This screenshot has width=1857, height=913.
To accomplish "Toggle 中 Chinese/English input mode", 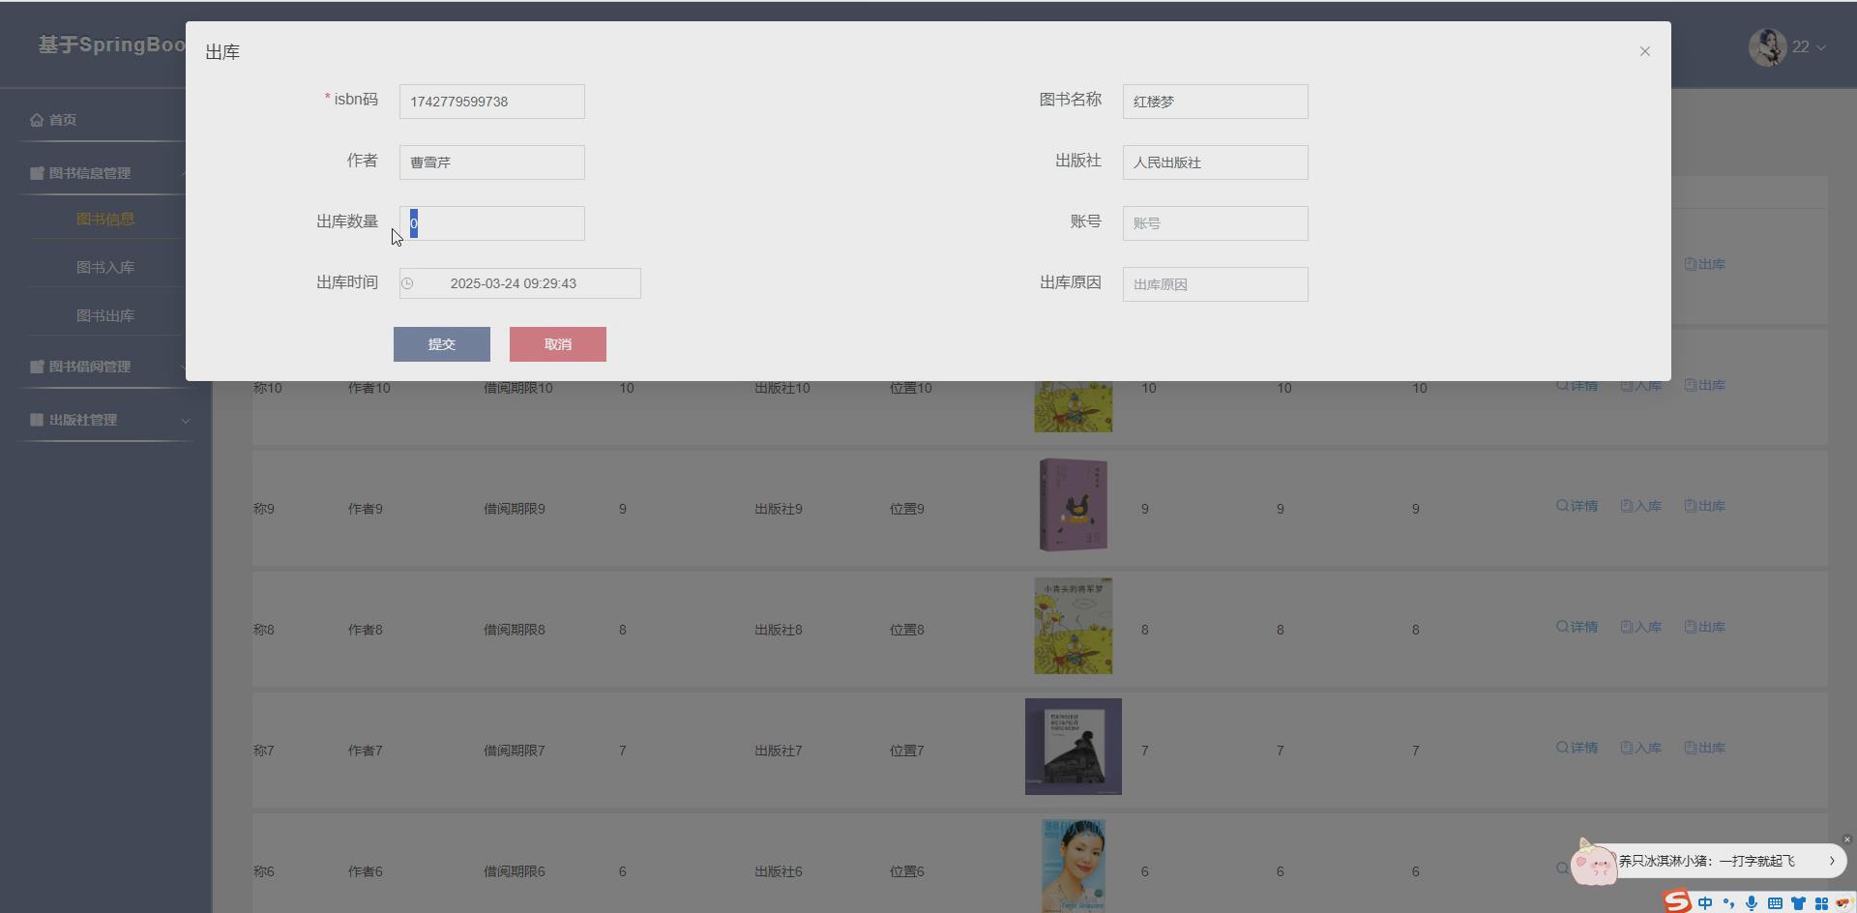I will 1706,901.
